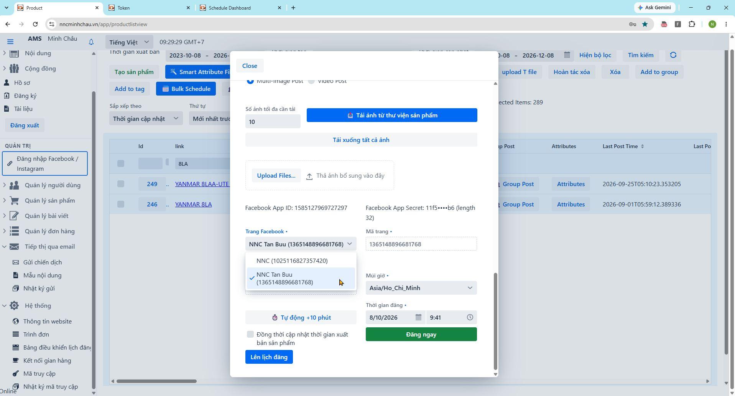
Task: Close the dialog with Close button
Action: (250, 66)
